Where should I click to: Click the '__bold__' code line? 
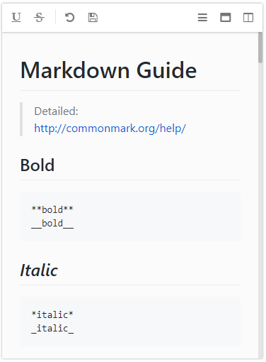[52, 224]
